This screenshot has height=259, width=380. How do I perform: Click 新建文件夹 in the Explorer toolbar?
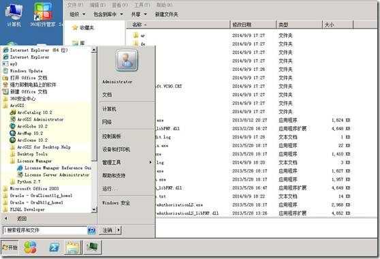[166, 14]
